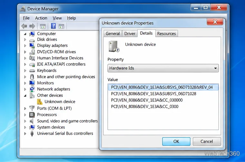Viewport: 245px width, 162px height.
Task: Expand the Disk drives node
Action: tap(25, 39)
